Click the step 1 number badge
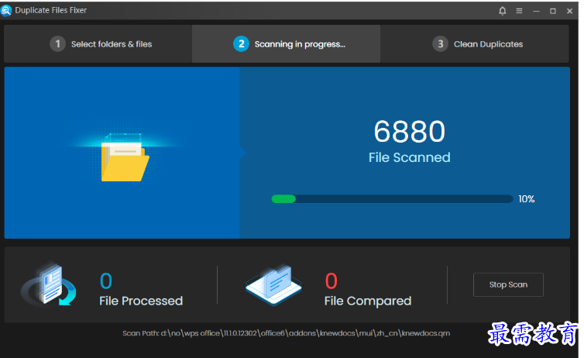Screen dimensions: 584x358 click(x=57, y=44)
